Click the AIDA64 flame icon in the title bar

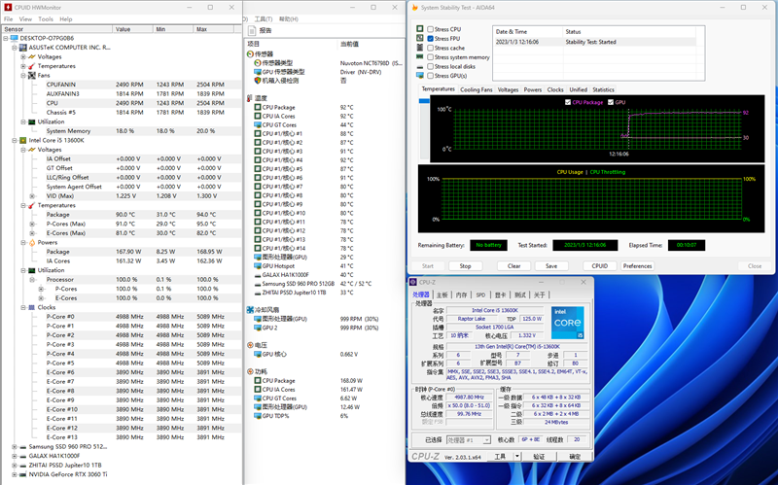tap(412, 10)
